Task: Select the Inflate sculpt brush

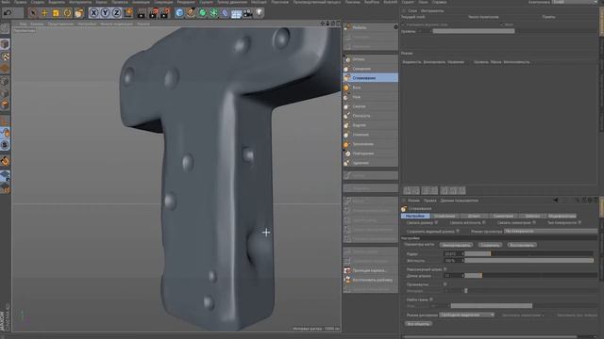Action: point(370,125)
